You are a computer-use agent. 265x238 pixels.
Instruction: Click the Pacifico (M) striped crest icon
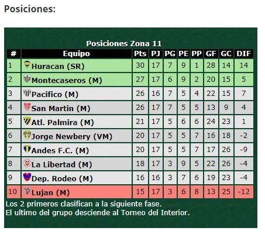[x=27, y=93]
